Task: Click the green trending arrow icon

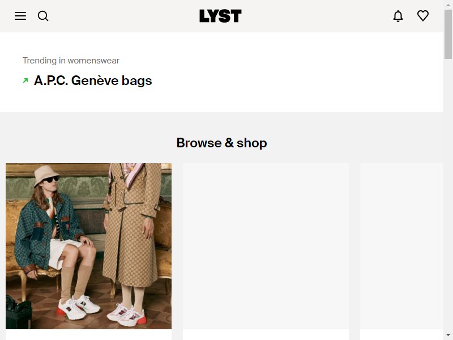Action: coord(25,80)
